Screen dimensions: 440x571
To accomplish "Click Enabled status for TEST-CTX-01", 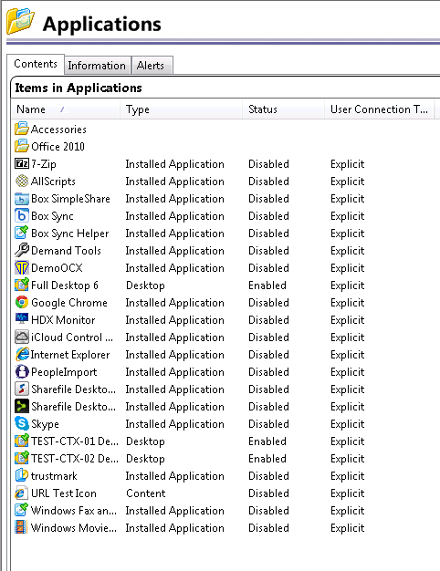I will tap(267, 441).
